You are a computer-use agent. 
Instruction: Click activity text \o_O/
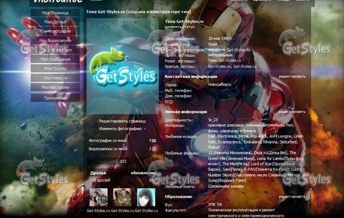213,120
